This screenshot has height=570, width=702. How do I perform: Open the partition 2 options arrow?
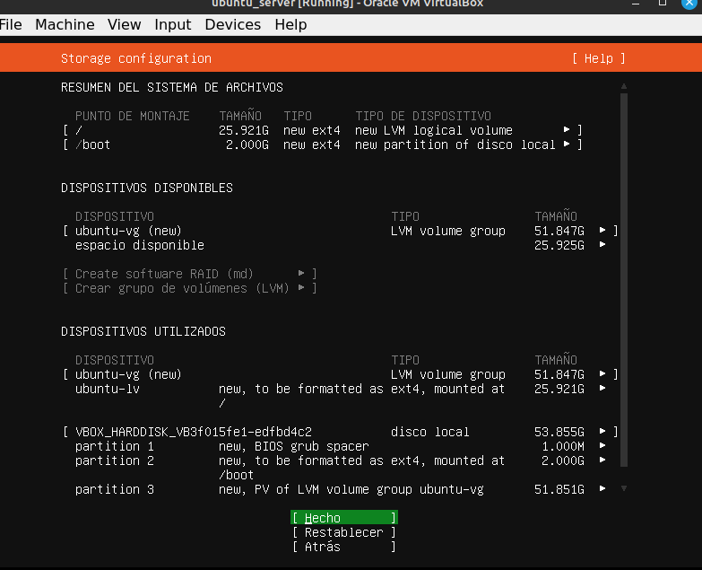(602, 460)
